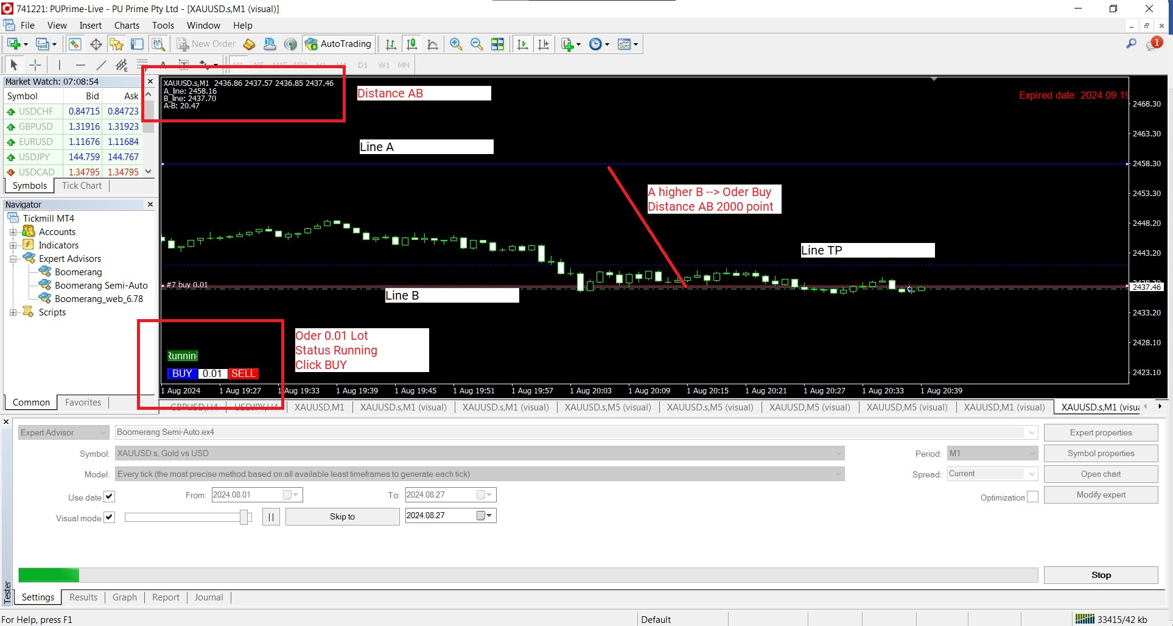Screen dimensions: 1173x626
Task: Click the Open chart button
Action: coord(1101,474)
